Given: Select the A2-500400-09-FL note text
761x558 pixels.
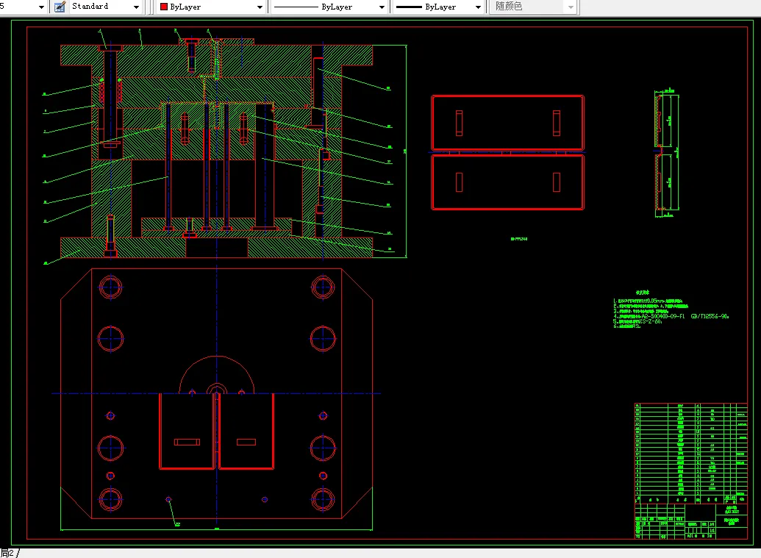Looking at the screenshot, I should click(663, 316).
